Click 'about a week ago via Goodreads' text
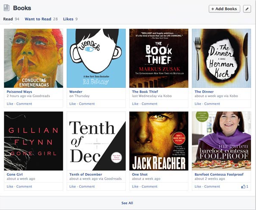 pos(95,179)
